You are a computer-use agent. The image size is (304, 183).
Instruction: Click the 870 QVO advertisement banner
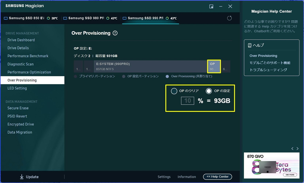click(271, 166)
